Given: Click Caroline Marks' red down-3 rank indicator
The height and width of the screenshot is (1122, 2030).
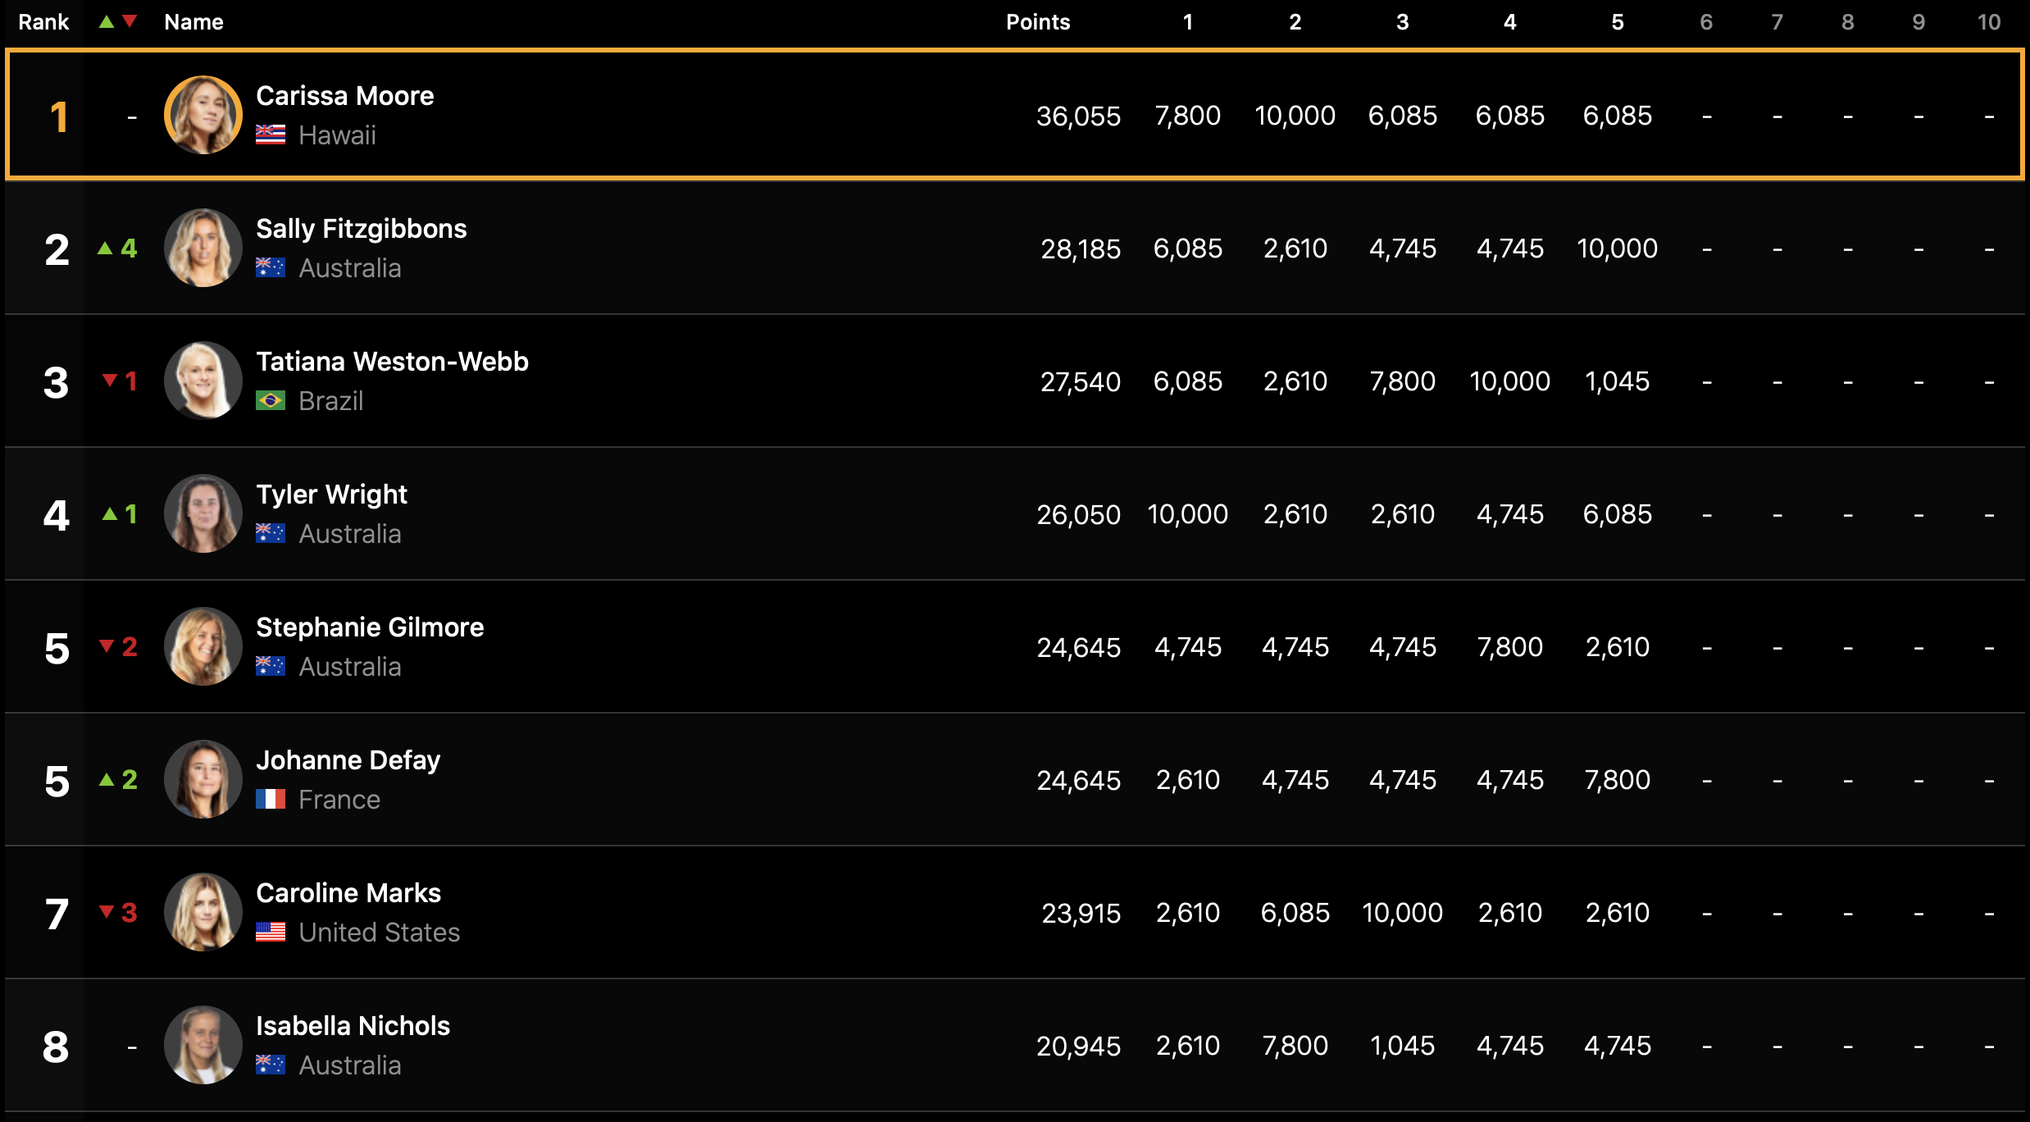Looking at the screenshot, I should (x=117, y=913).
